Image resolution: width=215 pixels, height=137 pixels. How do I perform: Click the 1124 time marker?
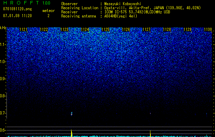(x=85, y=29)
